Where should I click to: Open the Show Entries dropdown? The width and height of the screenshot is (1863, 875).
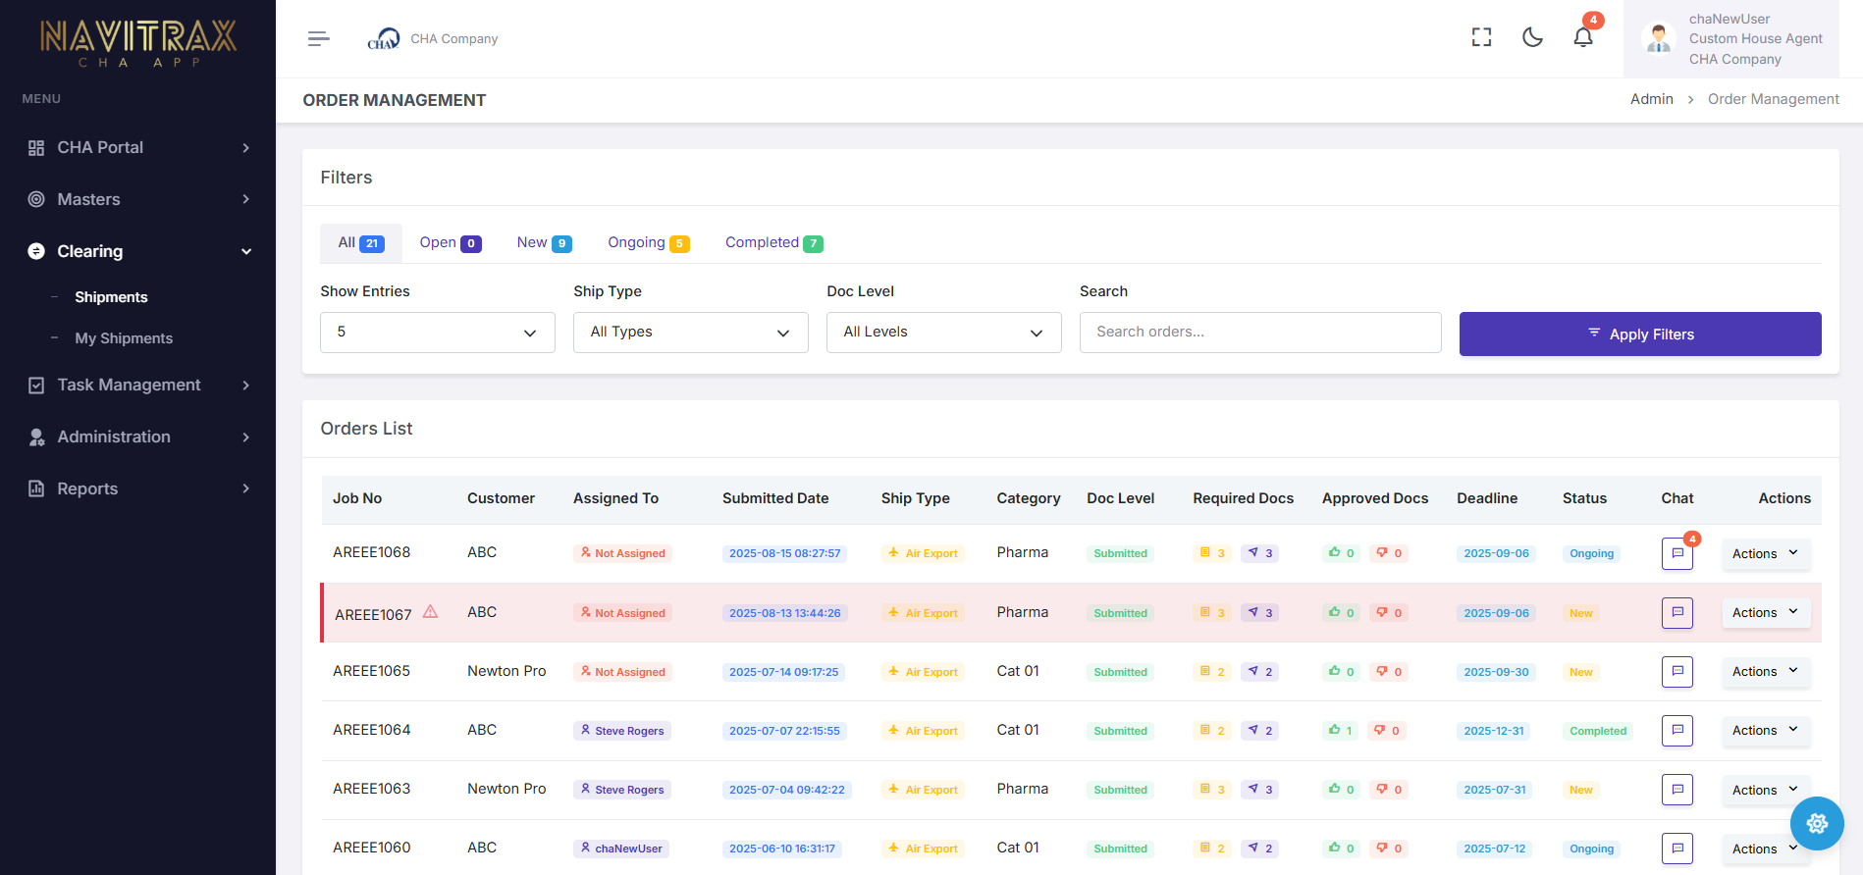tap(437, 333)
